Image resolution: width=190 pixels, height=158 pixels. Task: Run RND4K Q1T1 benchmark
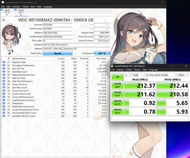(117, 111)
